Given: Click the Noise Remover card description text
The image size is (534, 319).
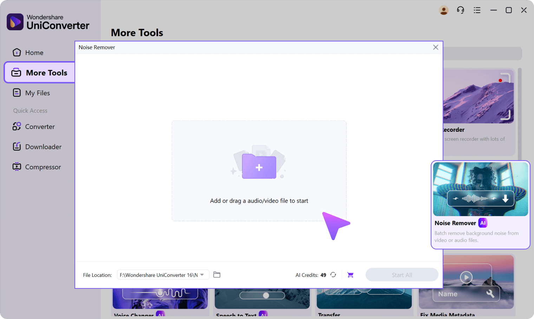Looking at the screenshot, I should tap(476, 236).
